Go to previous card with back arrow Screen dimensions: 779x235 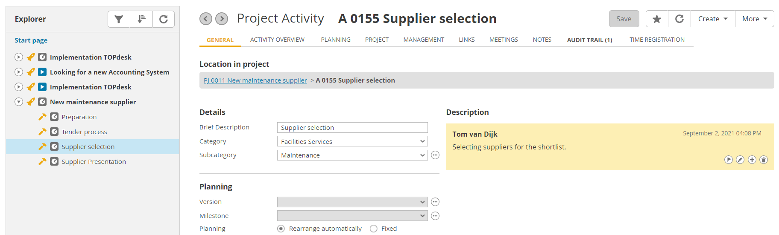(x=206, y=19)
